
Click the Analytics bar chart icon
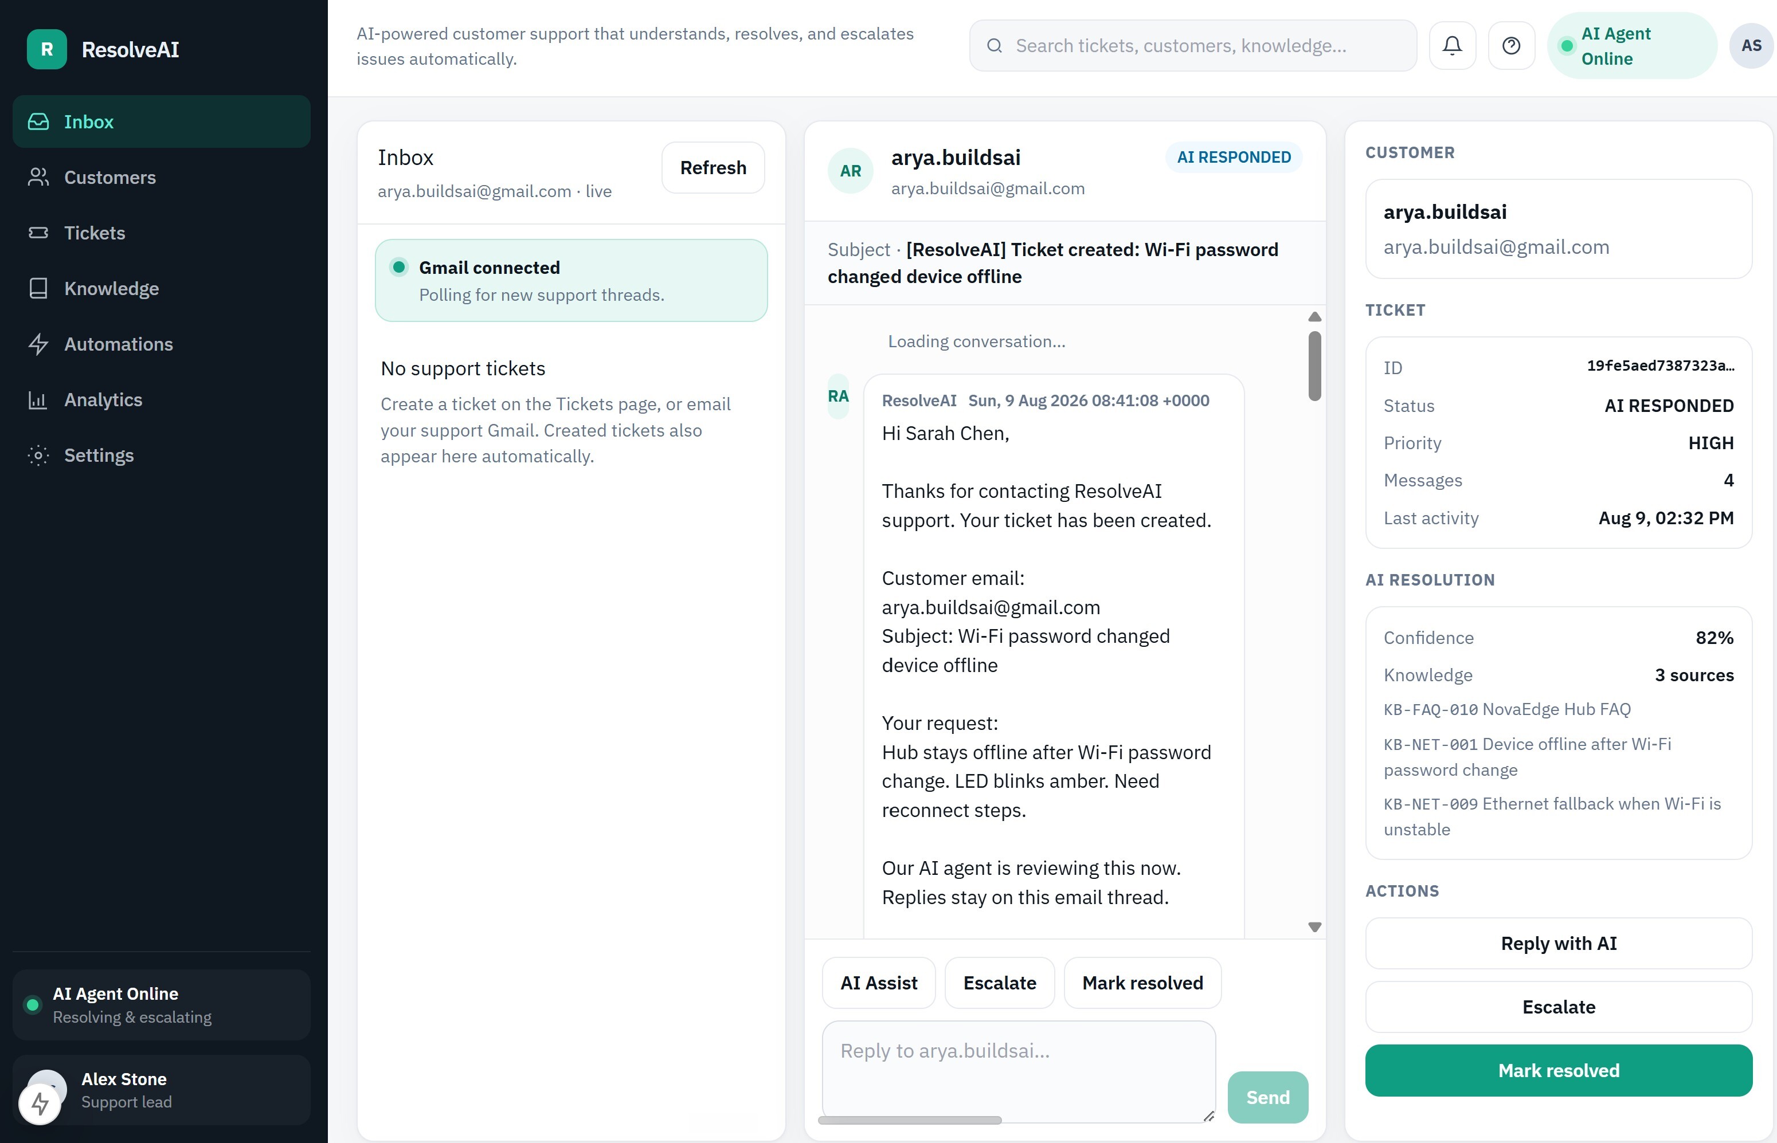pos(38,399)
